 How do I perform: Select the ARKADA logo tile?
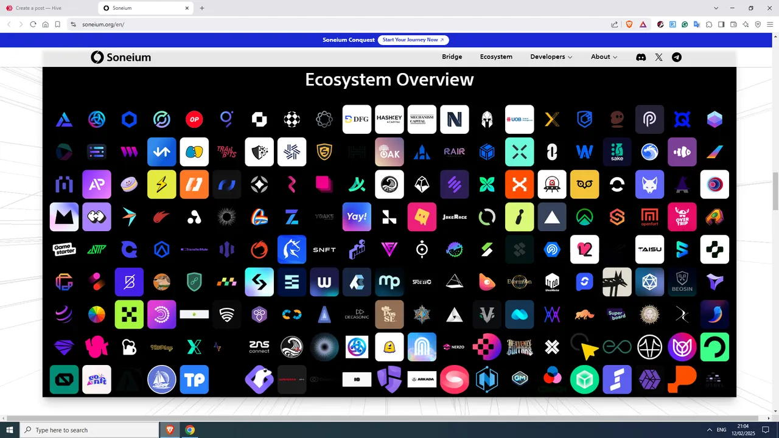(422, 380)
